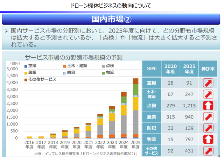
Task: Click the growth arrow for その他サービス
Action: pyautogui.click(x=208, y=150)
